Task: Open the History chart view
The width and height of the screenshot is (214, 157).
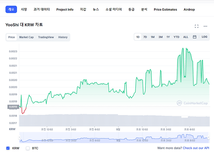Action: pyautogui.click(x=63, y=37)
